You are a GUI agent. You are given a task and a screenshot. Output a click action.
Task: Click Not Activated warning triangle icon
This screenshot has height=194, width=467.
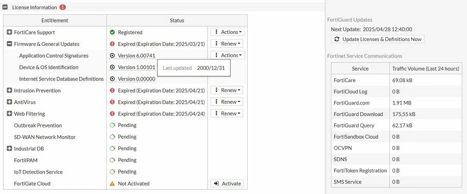click(x=112, y=184)
